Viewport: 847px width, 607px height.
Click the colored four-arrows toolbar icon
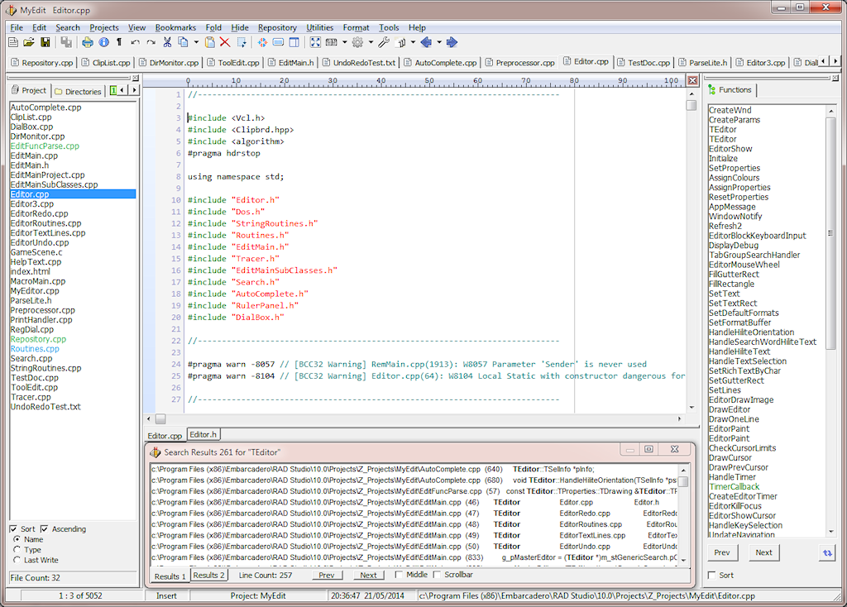click(x=262, y=42)
